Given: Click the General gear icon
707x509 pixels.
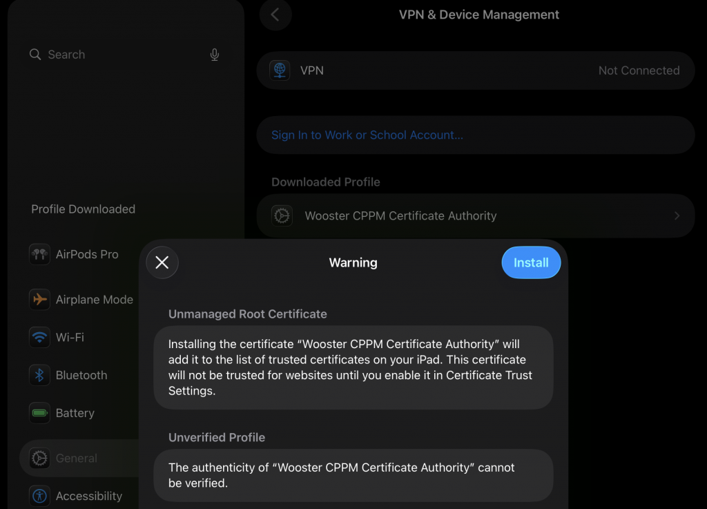Looking at the screenshot, I should (x=39, y=458).
